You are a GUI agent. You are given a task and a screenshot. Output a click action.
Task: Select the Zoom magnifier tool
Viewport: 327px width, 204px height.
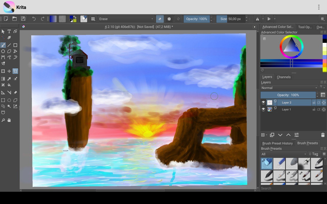coord(3,120)
